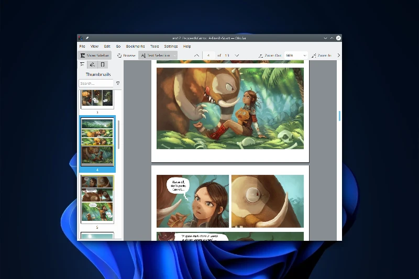Expand the Text Selection tool dropdown arrow
This screenshot has width=419, height=279.
(174, 55)
